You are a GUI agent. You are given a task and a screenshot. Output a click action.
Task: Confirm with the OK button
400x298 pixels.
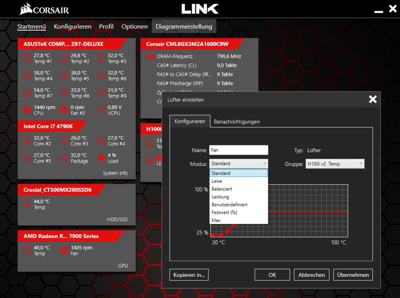(272, 275)
